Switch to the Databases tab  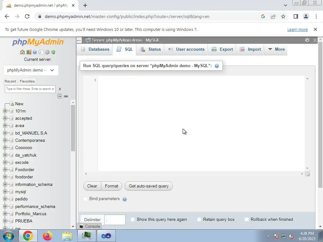(x=95, y=49)
